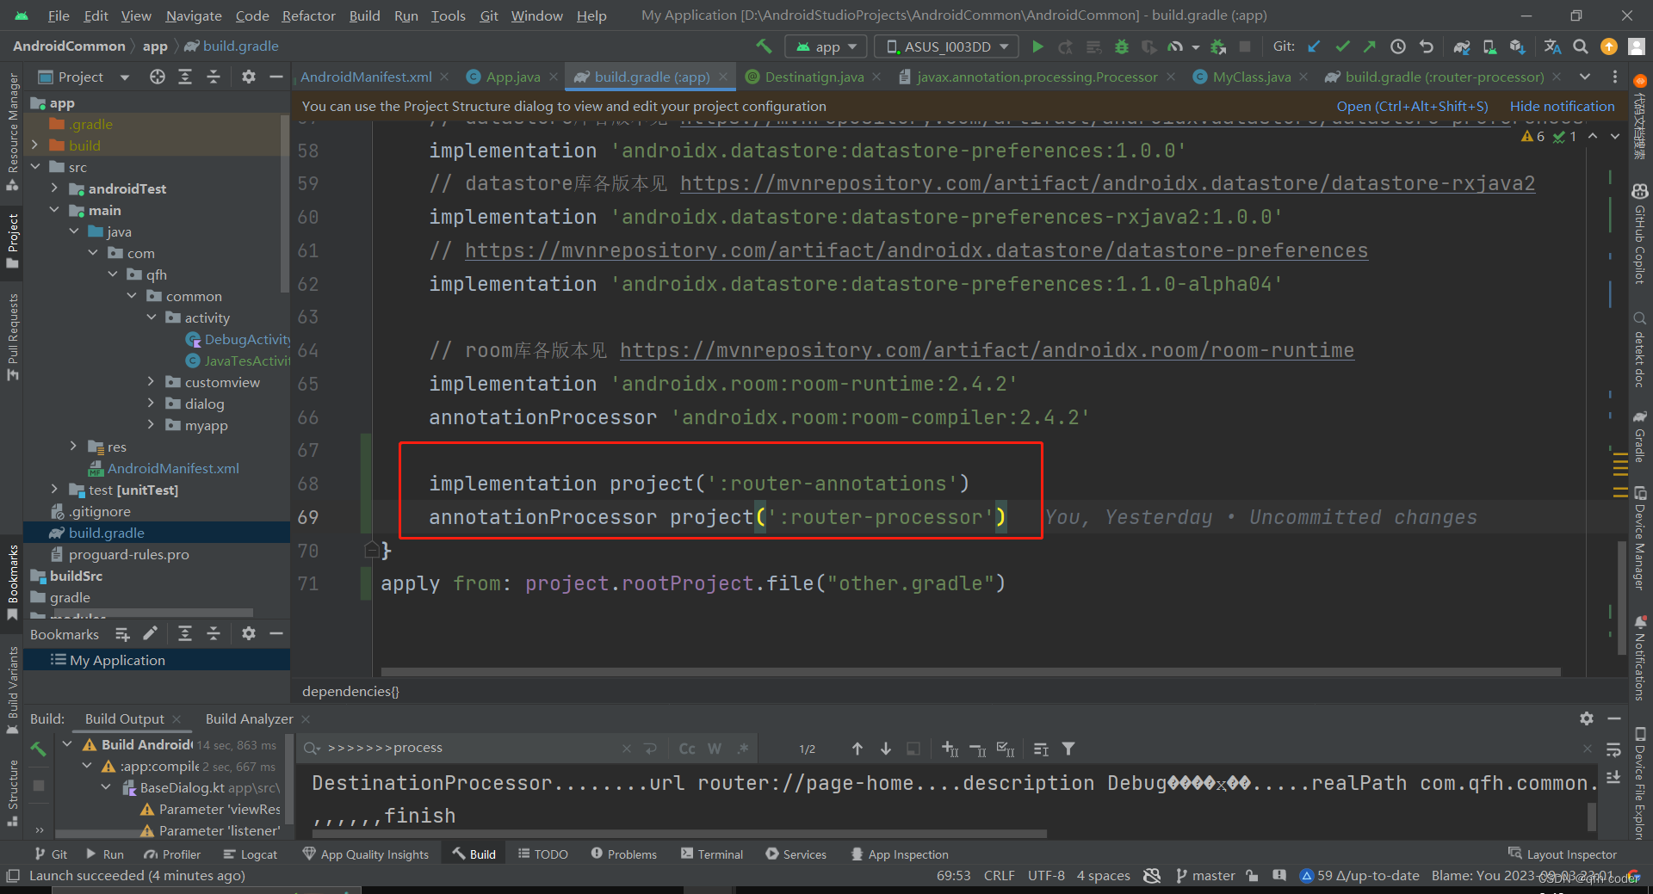Open the Refactor menu
This screenshot has height=894, width=1653.
pyautogui.click(x=308, y=15)
